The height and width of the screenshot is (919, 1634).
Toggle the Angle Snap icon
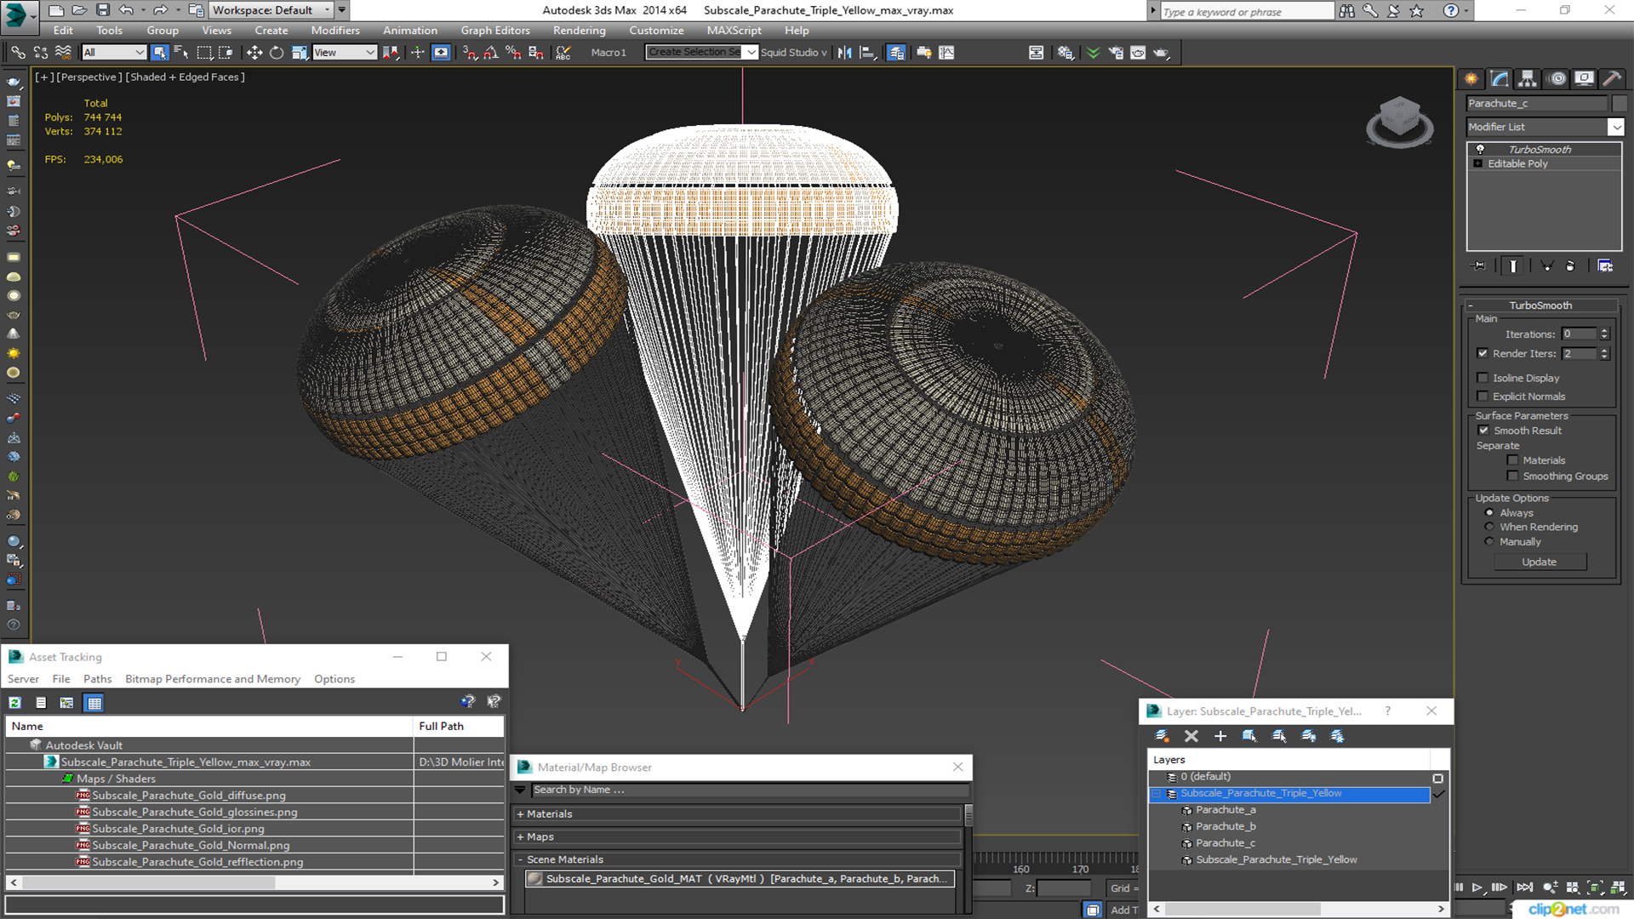coord(491,53)
